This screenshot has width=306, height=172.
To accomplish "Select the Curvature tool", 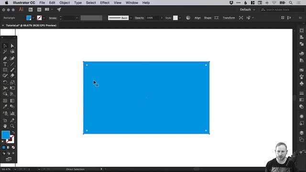I will pos(12,58).
